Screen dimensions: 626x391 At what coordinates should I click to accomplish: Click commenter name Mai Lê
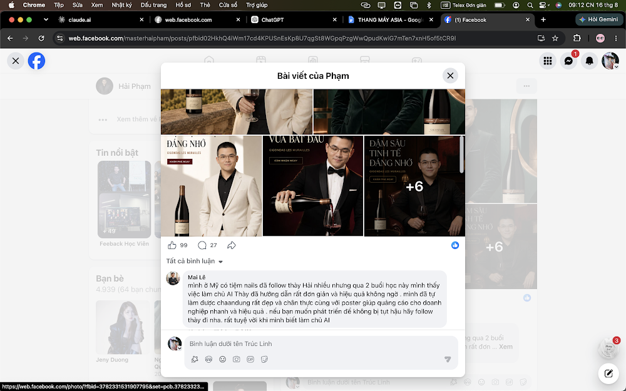pos(197,277)
